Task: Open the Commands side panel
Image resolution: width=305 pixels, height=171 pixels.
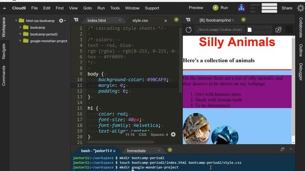Action: [4, 76]
